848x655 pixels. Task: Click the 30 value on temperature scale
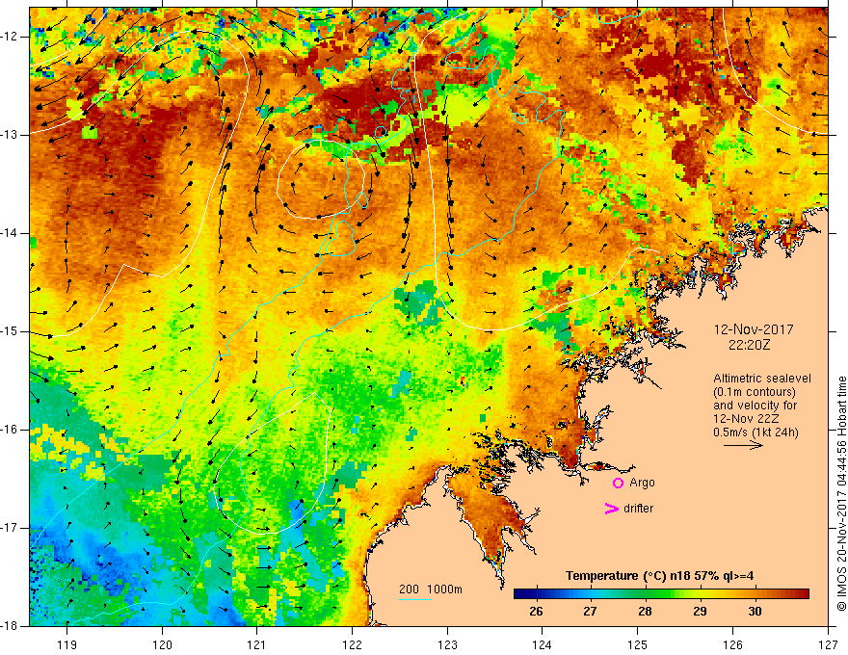(x=755, y=612)
